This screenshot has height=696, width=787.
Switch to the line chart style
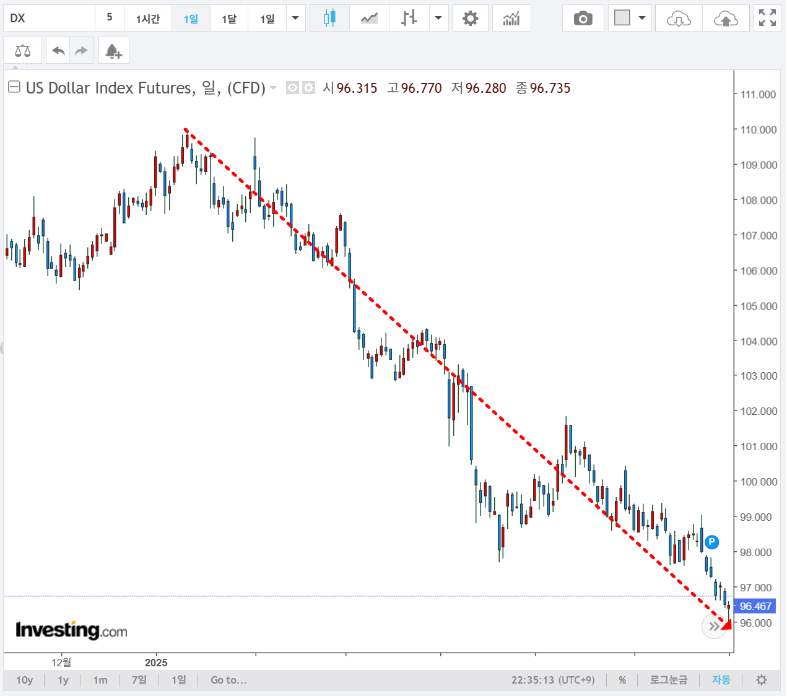[369, 19]
